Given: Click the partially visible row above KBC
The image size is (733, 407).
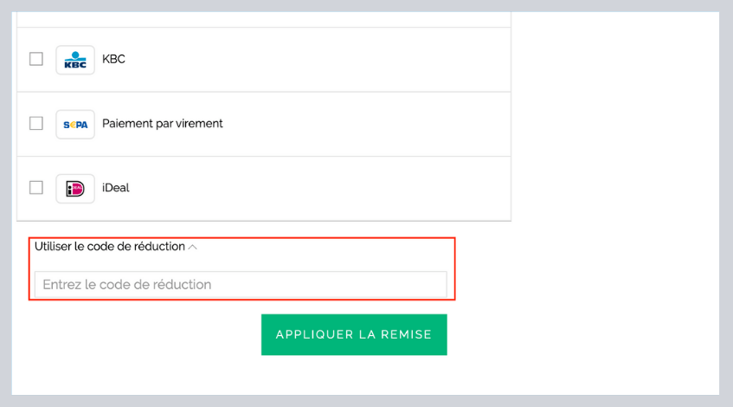Looking at the screenshot, I should tap(264, 19).
